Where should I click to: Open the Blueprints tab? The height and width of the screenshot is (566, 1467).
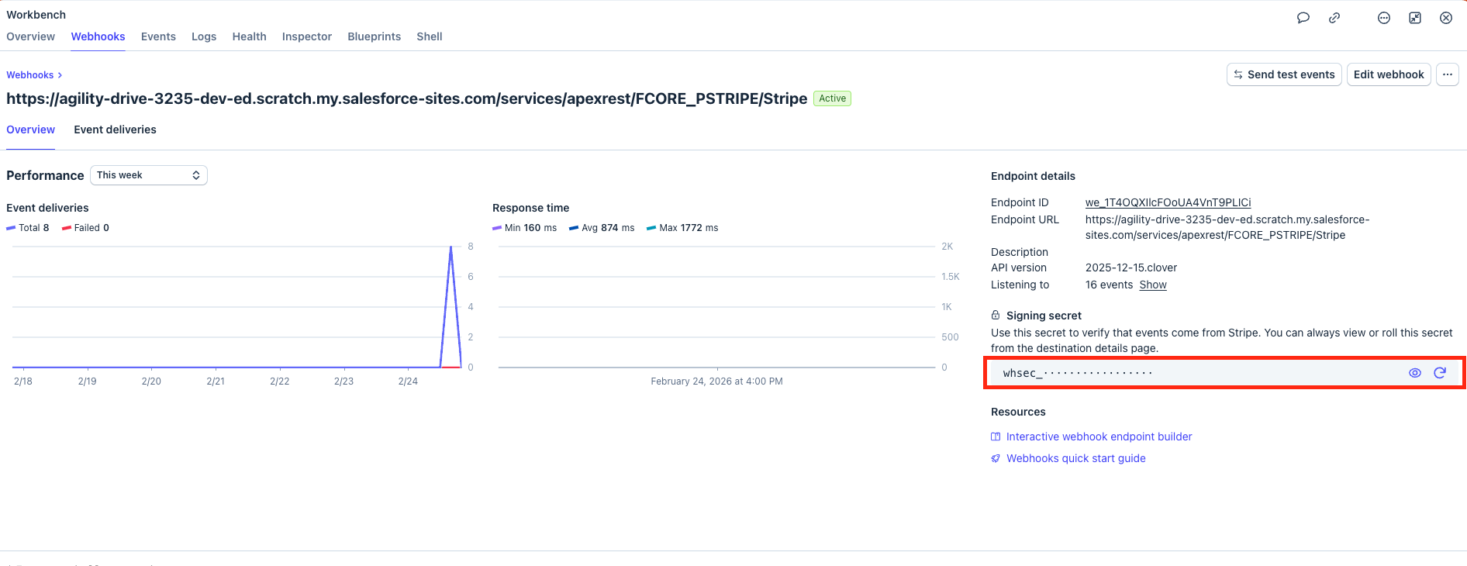pyautogui.click(x=375, y=36)
